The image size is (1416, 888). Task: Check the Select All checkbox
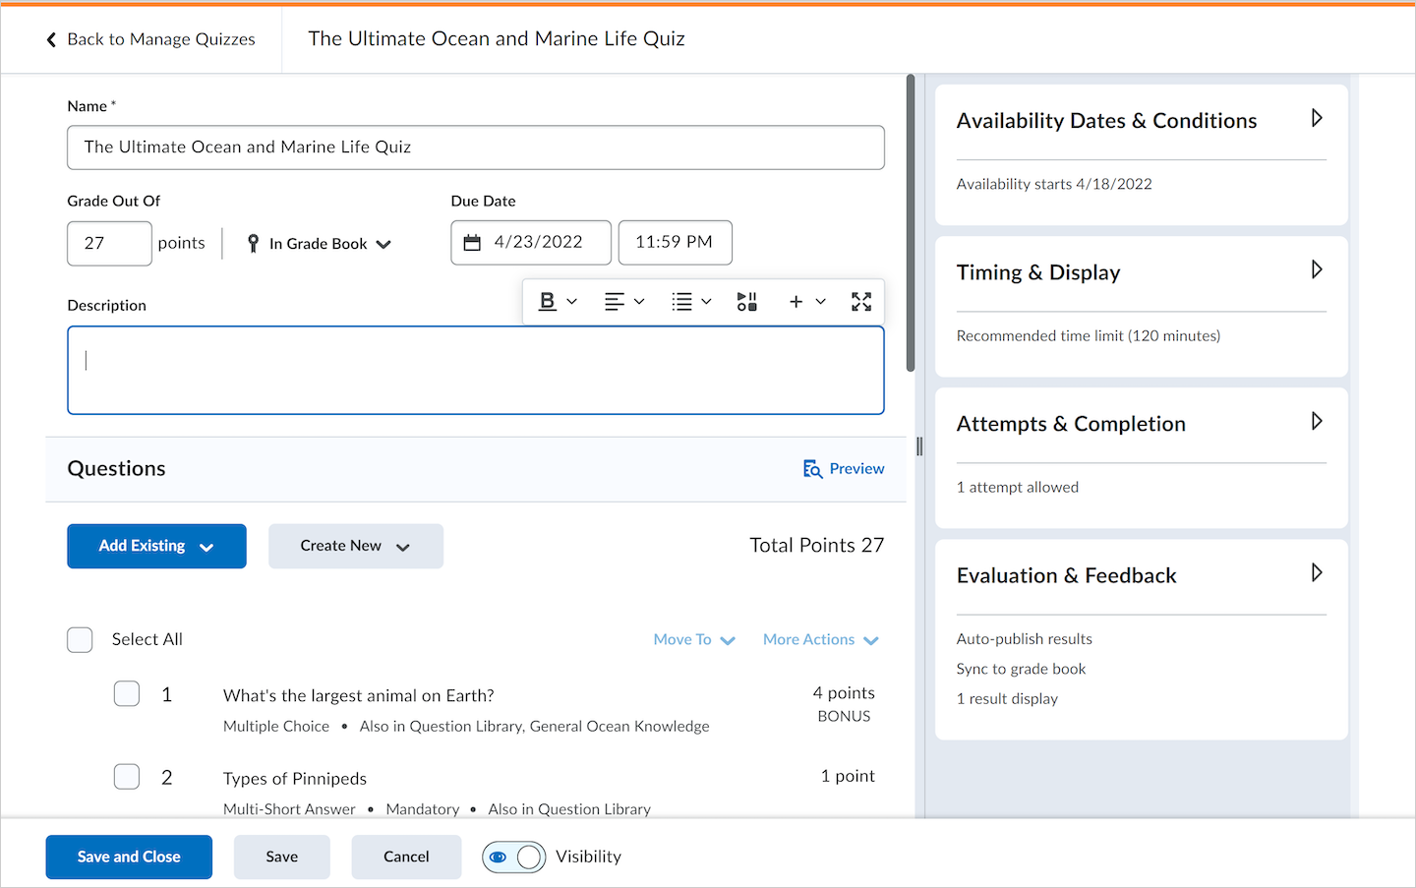[80, 640]
